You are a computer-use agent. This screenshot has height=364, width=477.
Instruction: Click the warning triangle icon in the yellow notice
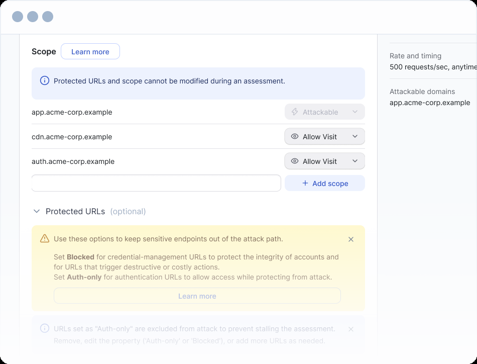[45, 238]
